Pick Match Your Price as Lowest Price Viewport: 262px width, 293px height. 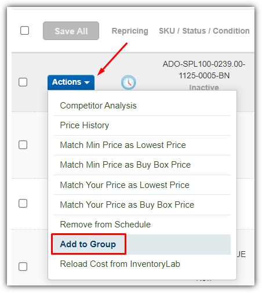pos(142,185)
